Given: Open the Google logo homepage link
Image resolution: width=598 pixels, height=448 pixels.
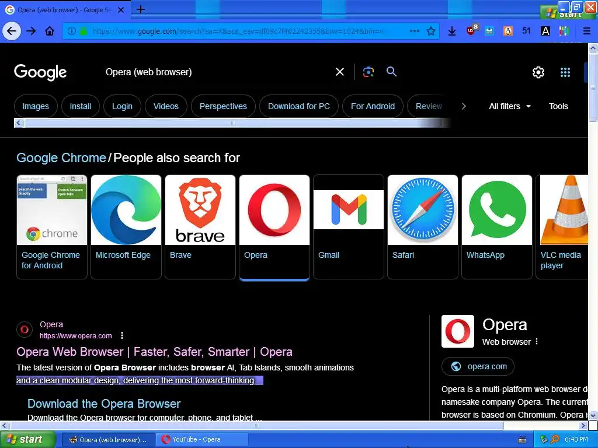Looking at the screenshot, I should click(x=40, y=72).
